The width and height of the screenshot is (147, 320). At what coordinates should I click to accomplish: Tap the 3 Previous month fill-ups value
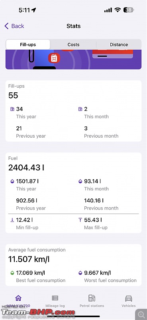pyautogui.click(x=86, y=128)
